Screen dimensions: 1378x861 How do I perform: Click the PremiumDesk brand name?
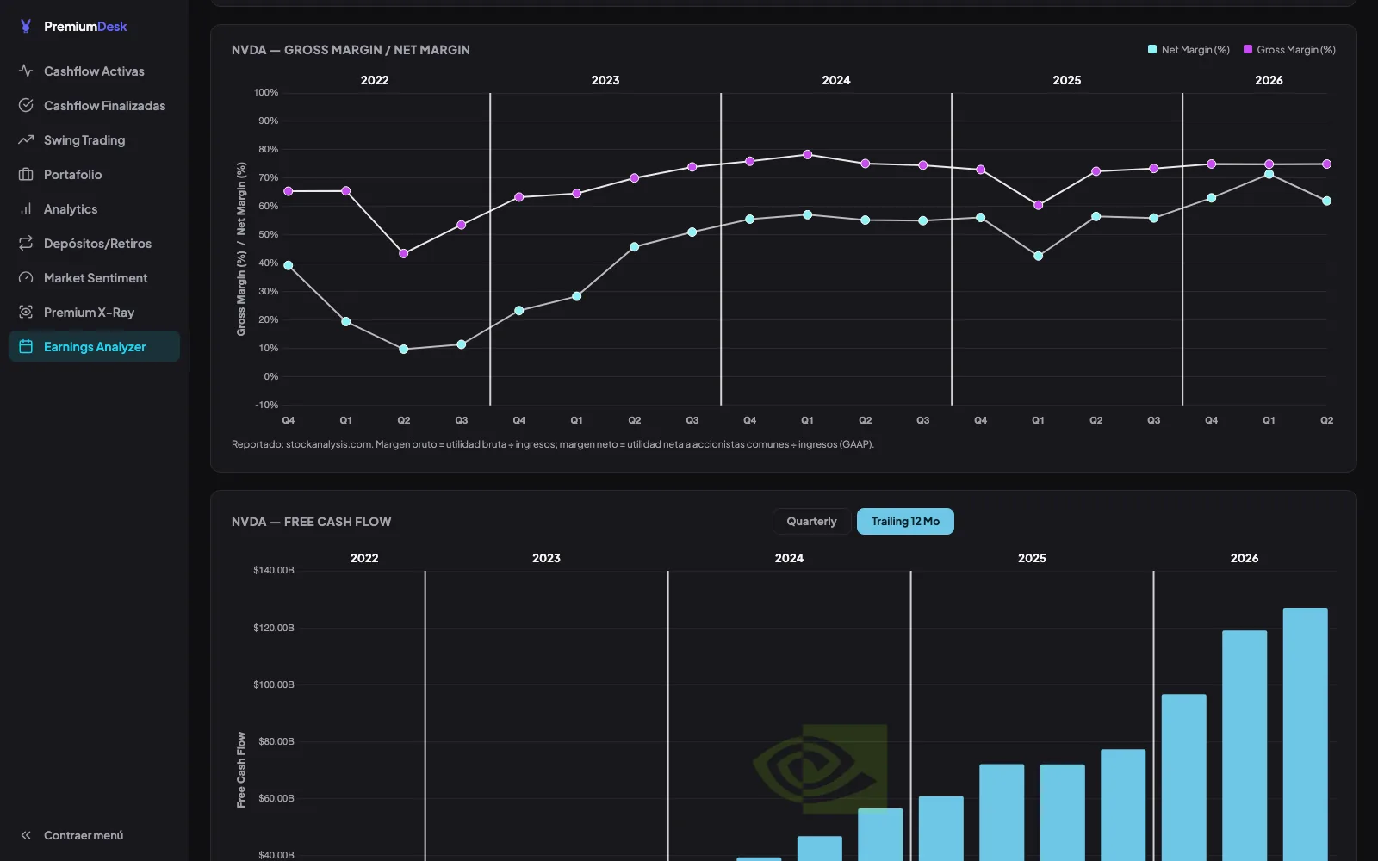tap(85, 27)
